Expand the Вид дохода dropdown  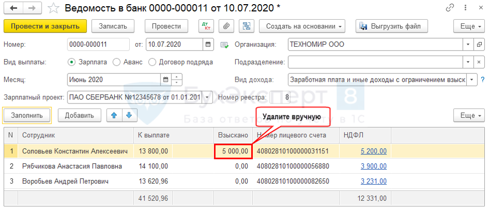pos(472,80)
